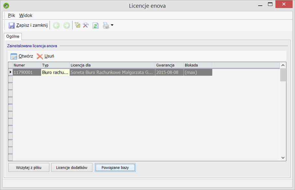The width and height of the screenshot is (295, 190).
Task: Sort by the Numer column header
Action: tap(27, 65)
